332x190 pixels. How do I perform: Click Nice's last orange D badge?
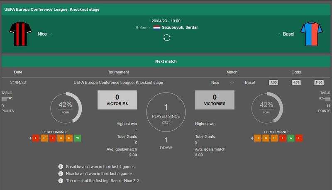coord(69,138)
